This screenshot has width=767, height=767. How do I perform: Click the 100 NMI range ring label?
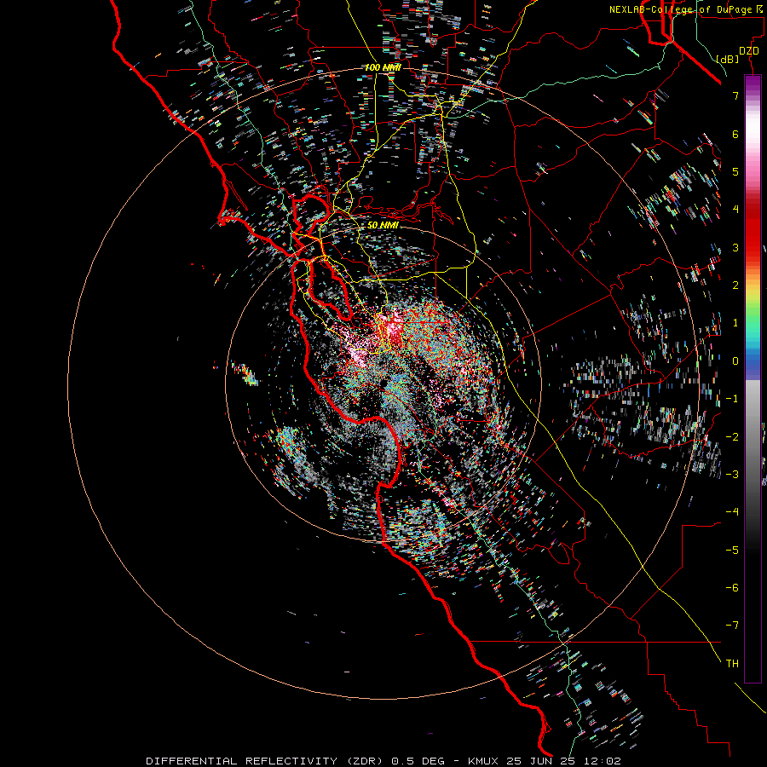[383, 67]
